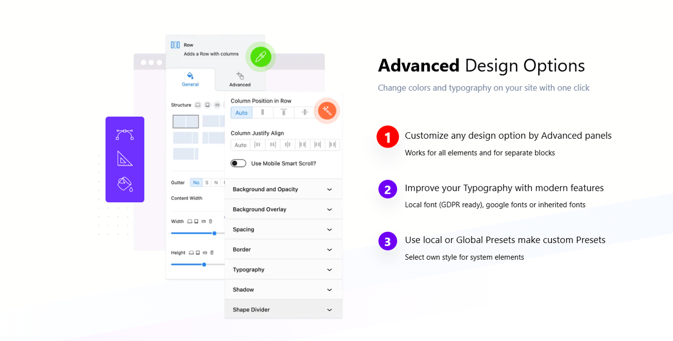Click the 'Column Justify Align' label
Viewport: 673px width, 341px height.
click(x=257, y=133)
